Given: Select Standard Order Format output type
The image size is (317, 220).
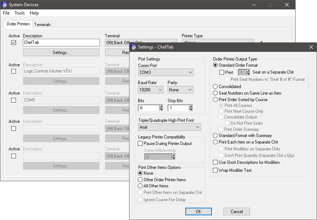Looking at the screenshot, I should pos(215,65).
